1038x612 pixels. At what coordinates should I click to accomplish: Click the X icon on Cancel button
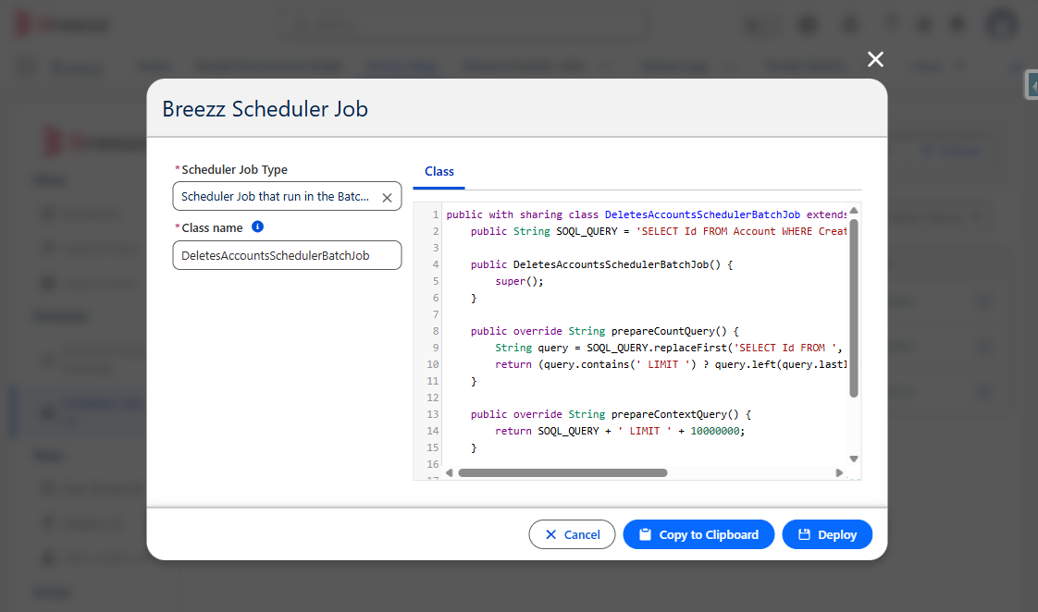click(x=550, y=534)
